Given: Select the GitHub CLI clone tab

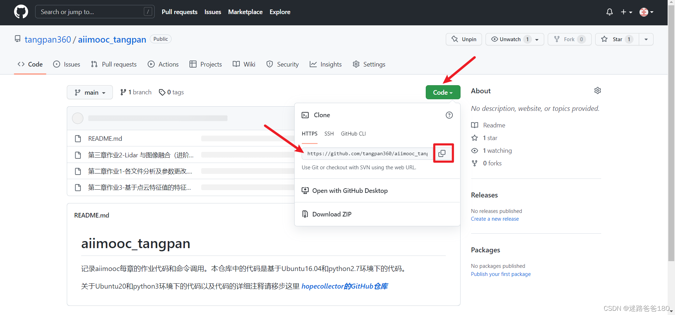Looking at the screenshot, I should 353,134.
